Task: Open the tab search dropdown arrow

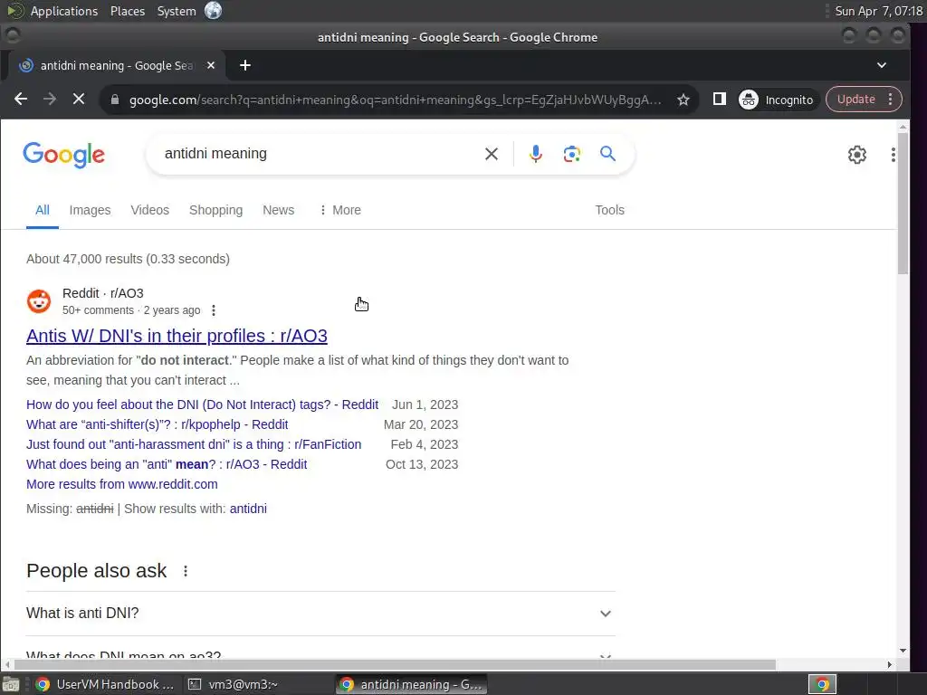Action: [x=882, y=65]
